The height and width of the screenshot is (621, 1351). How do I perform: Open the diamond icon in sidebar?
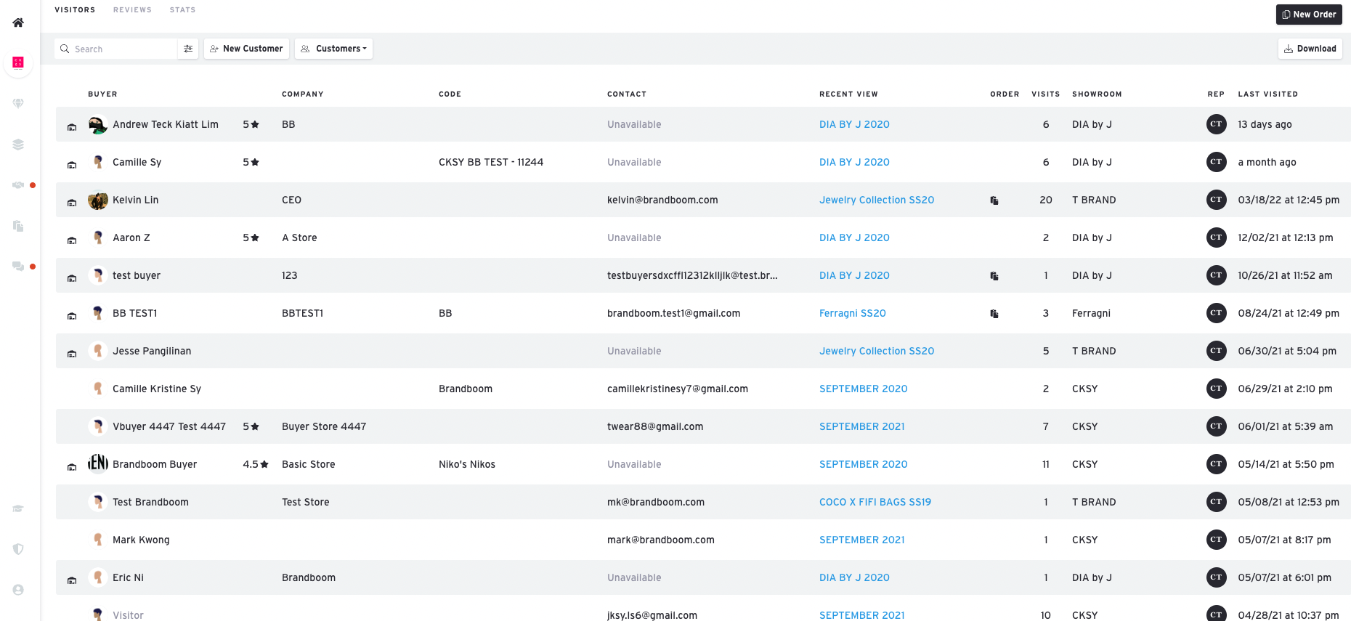18,104
